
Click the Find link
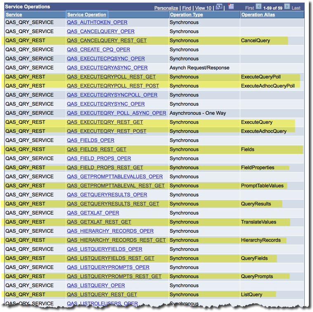(187, 8)
